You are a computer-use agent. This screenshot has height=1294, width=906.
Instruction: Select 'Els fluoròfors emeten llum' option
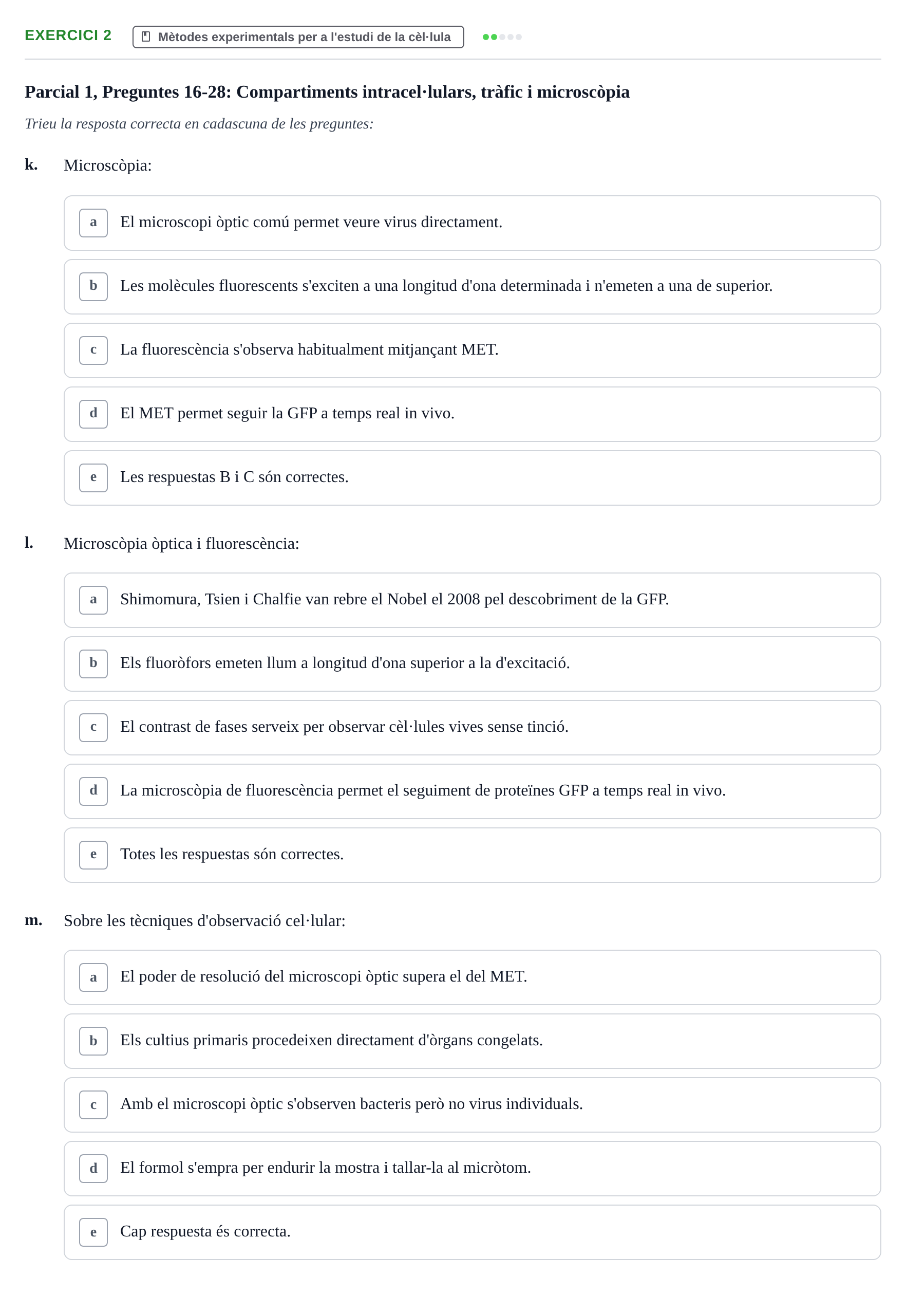tap(472, 664)
